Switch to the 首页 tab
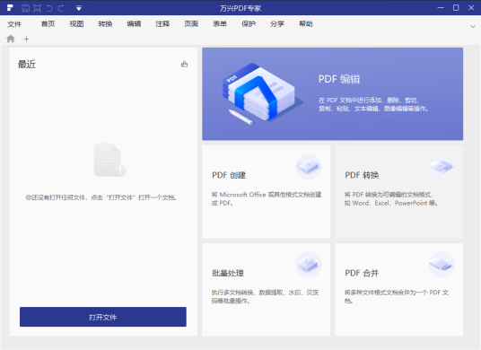The image size is (481, 350). click(x=48, y=24)
